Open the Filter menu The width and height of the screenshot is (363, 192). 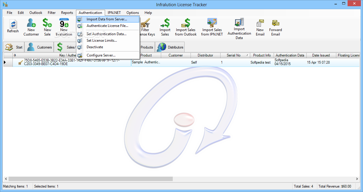[x=52, y=13]
